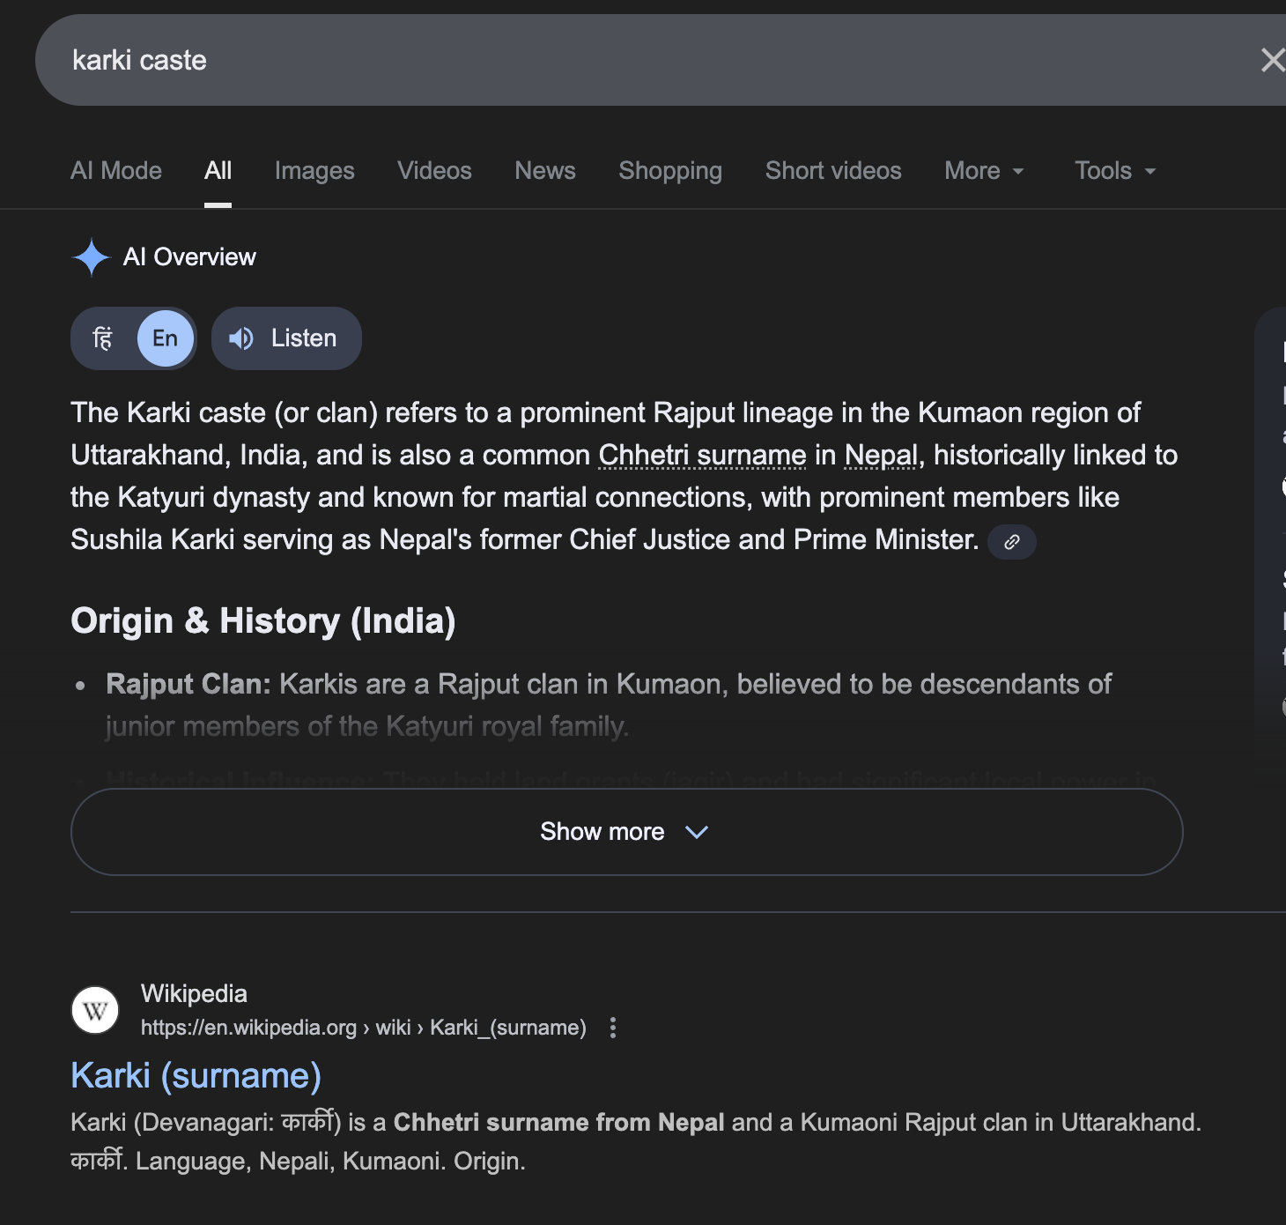
Task: Follow the Chhetri surname link
Action: click(x=702, y=456)
